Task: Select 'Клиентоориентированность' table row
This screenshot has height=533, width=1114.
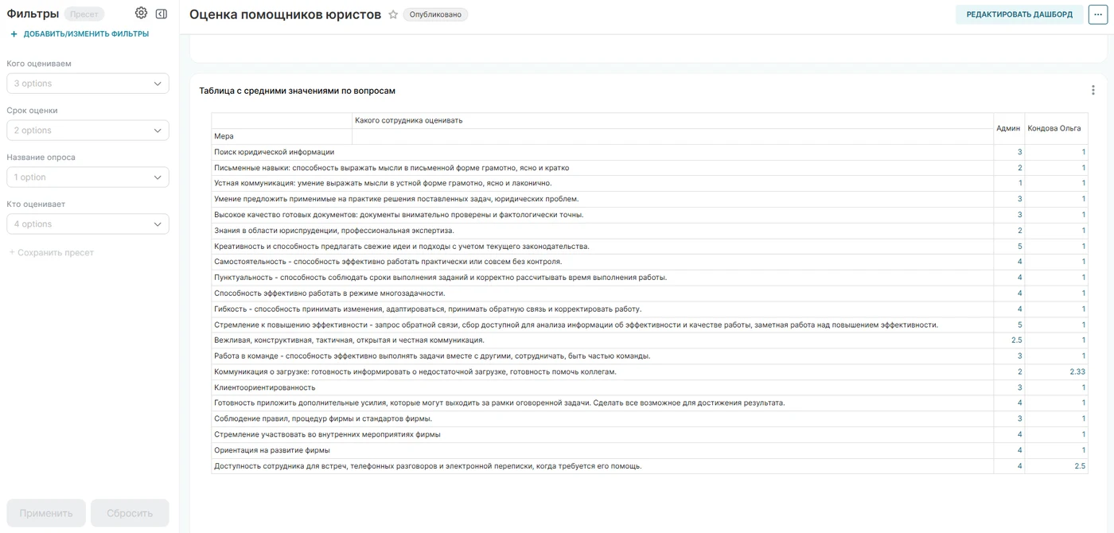Action: point(649,387)
